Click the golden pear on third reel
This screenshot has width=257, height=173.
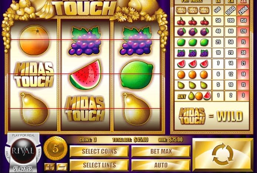pyautogui.click(x=136, y=109)
